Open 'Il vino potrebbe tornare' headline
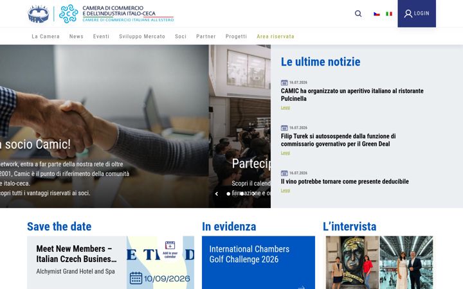The height and width of the screenshot is (289, 463). click(x=345, y=181)
